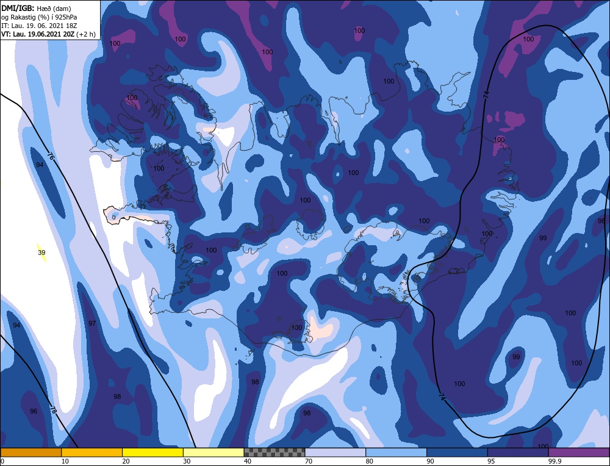Click the 80–90 light blue legend swatch
The height and width of the screenshot is (466, 610).
point(396,453)
